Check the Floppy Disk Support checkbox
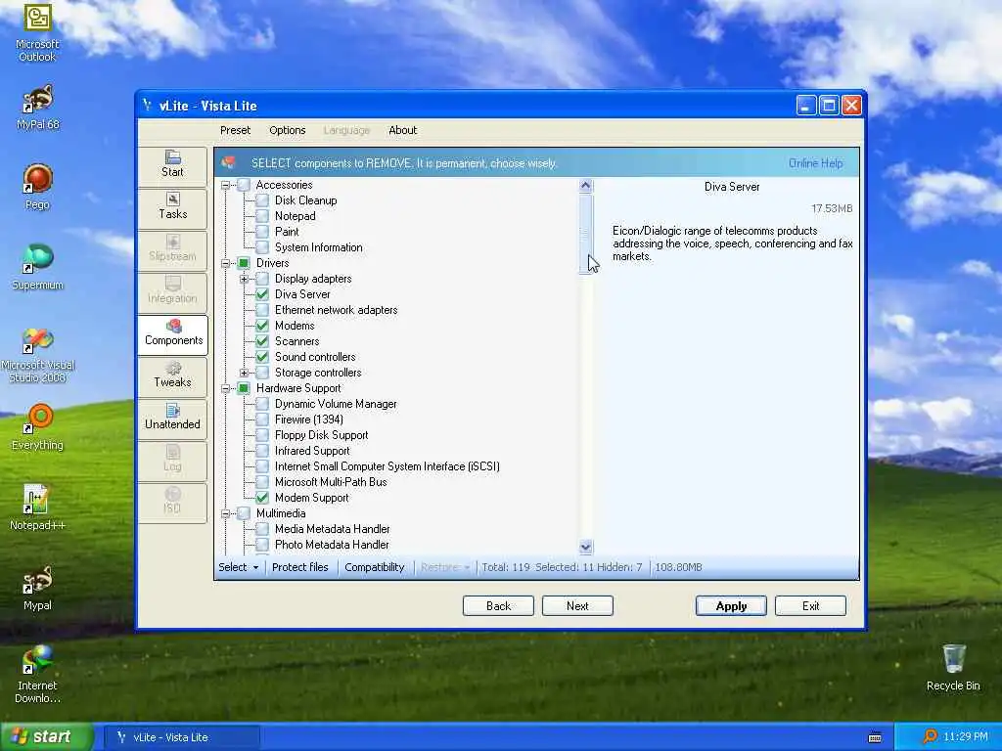Viewport: 1002px width, 751px height. coord(262,435)
